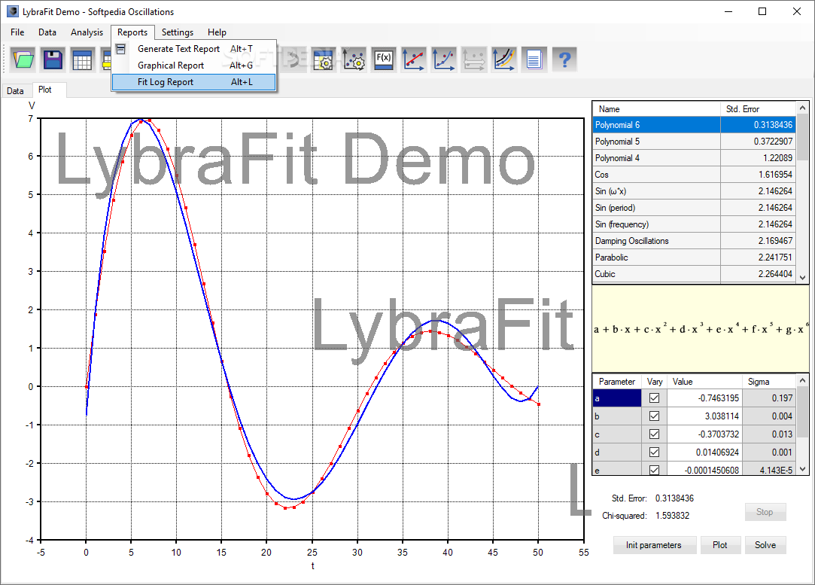Click the Vary column header
The height and width of the screenshot is (585, 815).
[655, 382]
